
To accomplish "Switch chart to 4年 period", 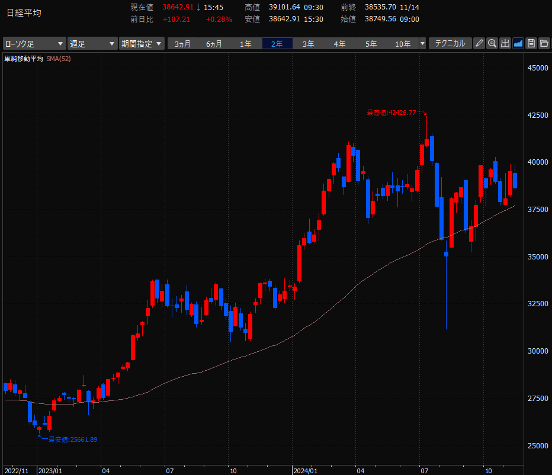I will tap(340, 44).
